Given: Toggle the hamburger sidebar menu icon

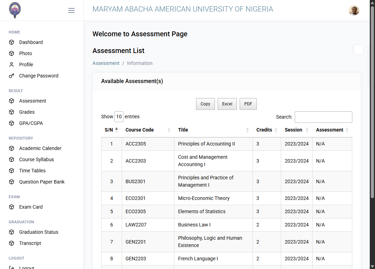Looking at the screenshot, I should coord(71,10).
